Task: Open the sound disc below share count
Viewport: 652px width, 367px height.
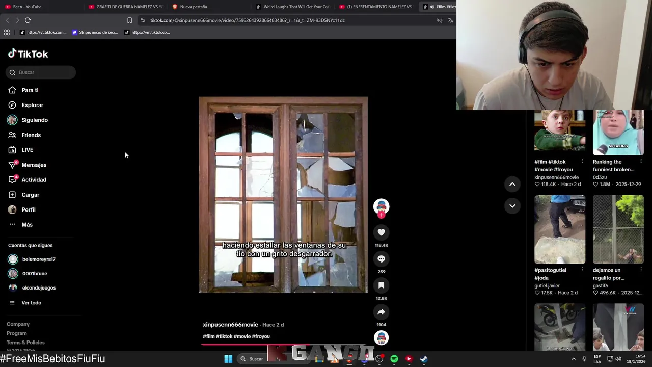Action: (381, 338)
